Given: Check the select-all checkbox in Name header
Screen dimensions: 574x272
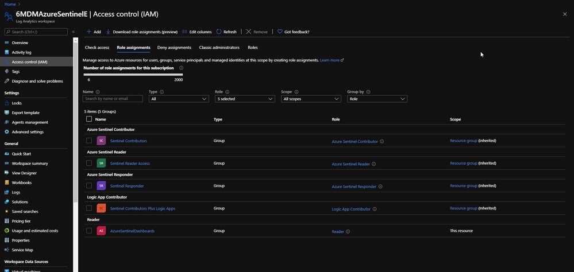Looking at the screenshot, I should coord(89,119).
